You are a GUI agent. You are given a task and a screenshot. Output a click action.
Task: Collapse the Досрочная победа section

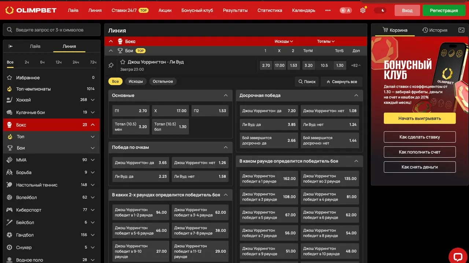pyautogui.click(x=356, y=95)
